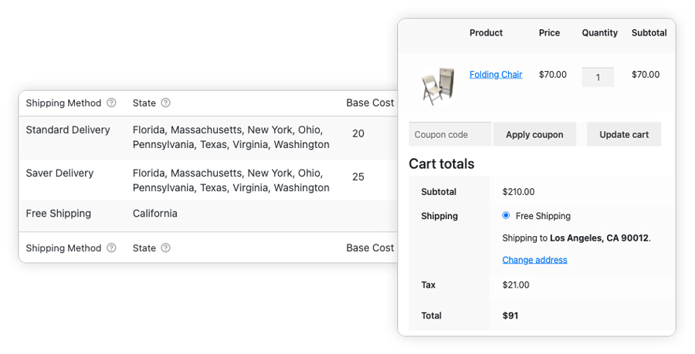Open the Folding Chair product link
695x354 pixels.
coord(496,75)
